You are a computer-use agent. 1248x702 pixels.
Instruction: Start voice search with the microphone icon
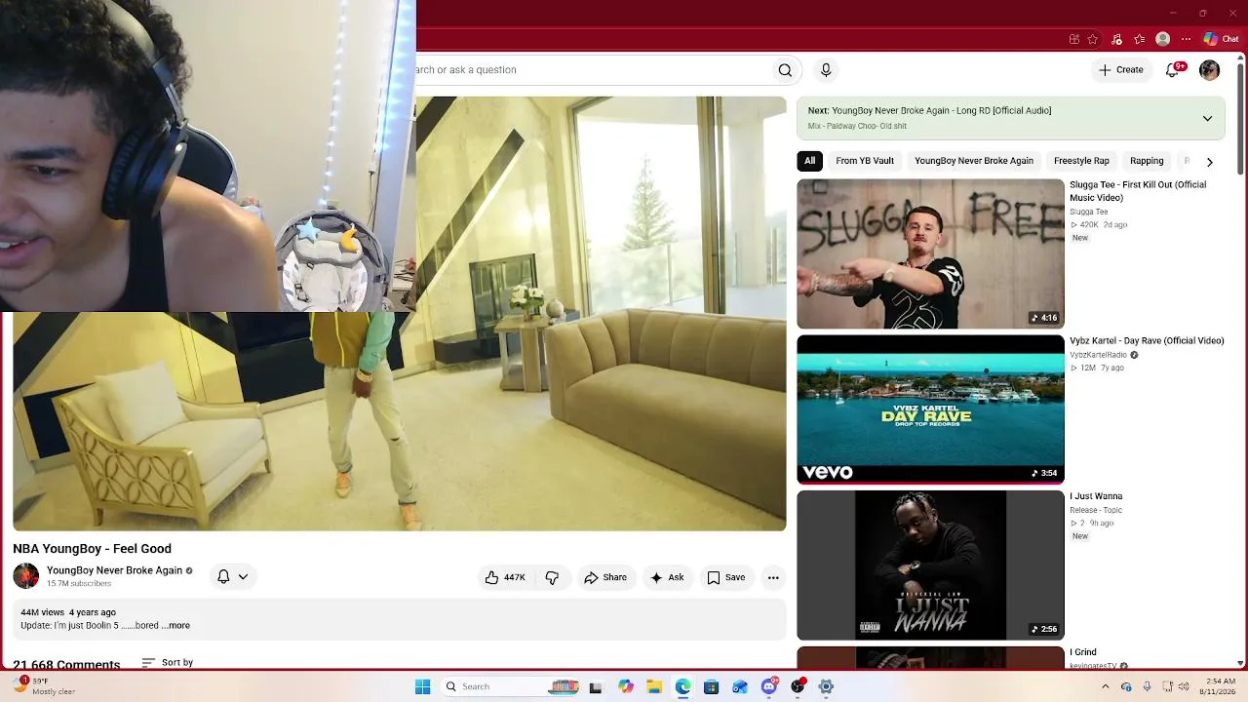pos(826,70)
